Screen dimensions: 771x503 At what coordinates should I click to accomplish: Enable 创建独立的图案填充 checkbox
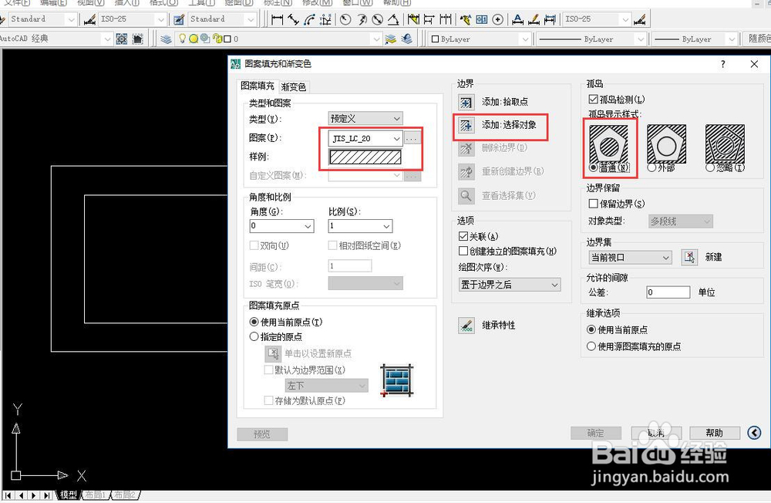click(463, 251)
